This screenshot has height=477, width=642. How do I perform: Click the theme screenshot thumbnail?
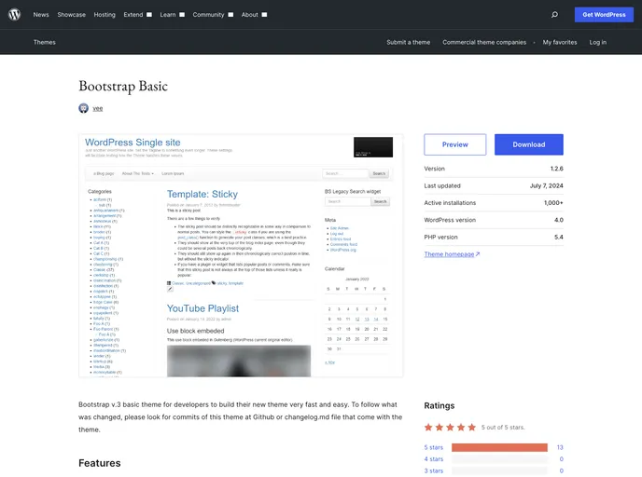(241, 255)
